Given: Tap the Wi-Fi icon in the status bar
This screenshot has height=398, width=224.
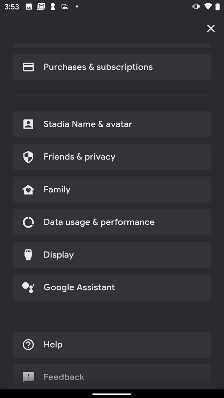Looking at the screenshot, I should (208, 6).
